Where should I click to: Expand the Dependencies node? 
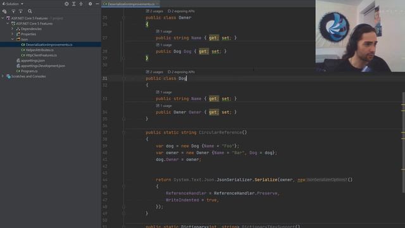click(13, 29)
